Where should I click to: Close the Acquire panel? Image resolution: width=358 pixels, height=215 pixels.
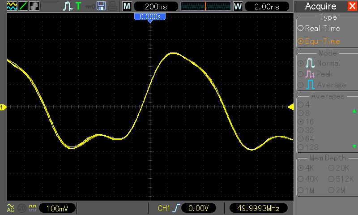click(x=352, y=6)
